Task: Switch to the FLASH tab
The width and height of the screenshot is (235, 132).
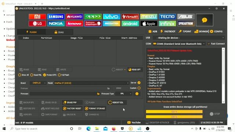Action: (31, 32)
